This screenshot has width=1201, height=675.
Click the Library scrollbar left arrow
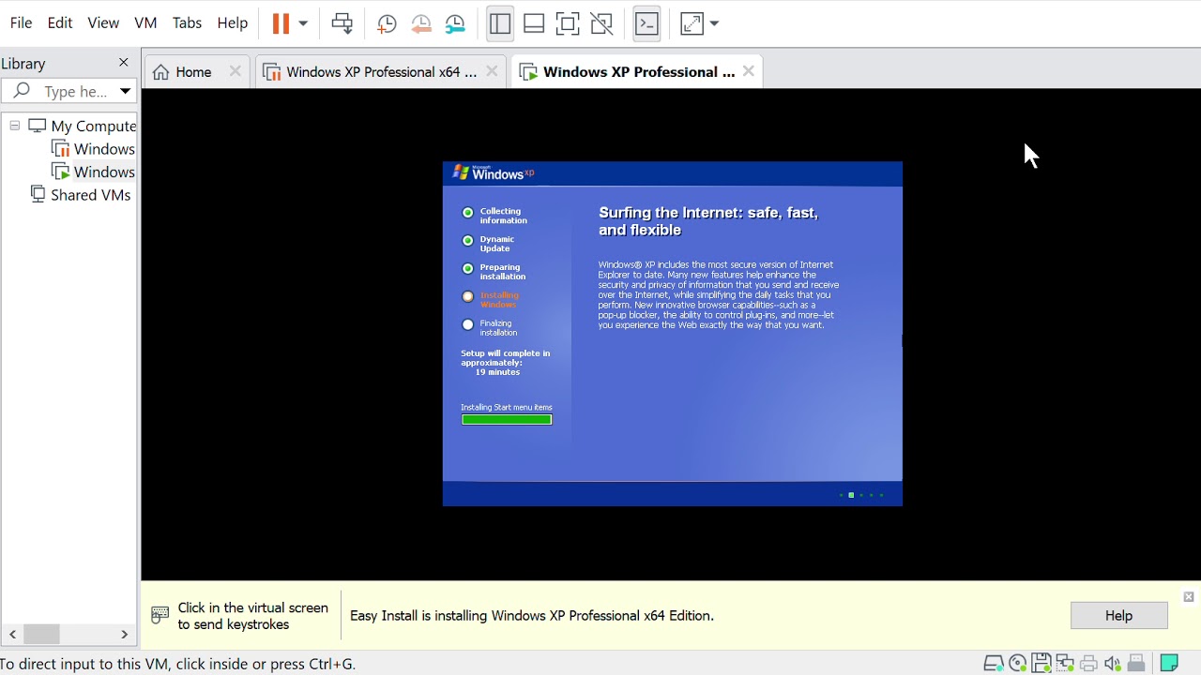pyautogui.click(x=12, y=635)
